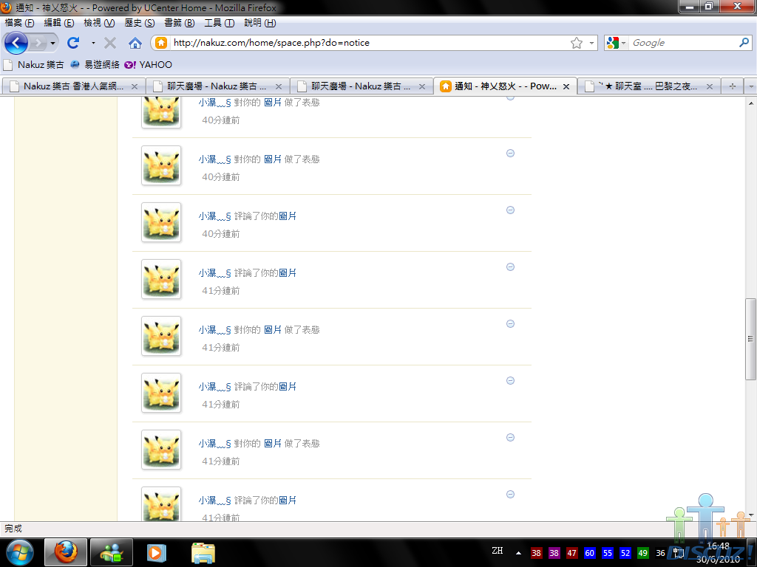This screenshot has height=567, width=757.
Task: Click the blue 55 tray icon
Action: 608,553
